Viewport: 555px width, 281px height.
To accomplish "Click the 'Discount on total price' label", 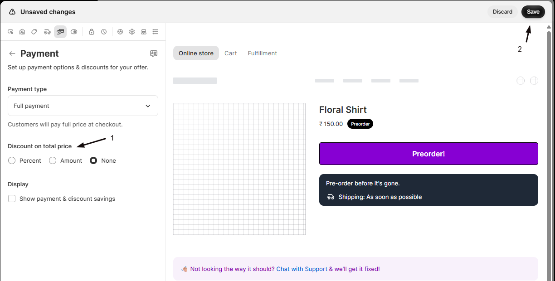I will pyautogui.click(x=40, y=146).
